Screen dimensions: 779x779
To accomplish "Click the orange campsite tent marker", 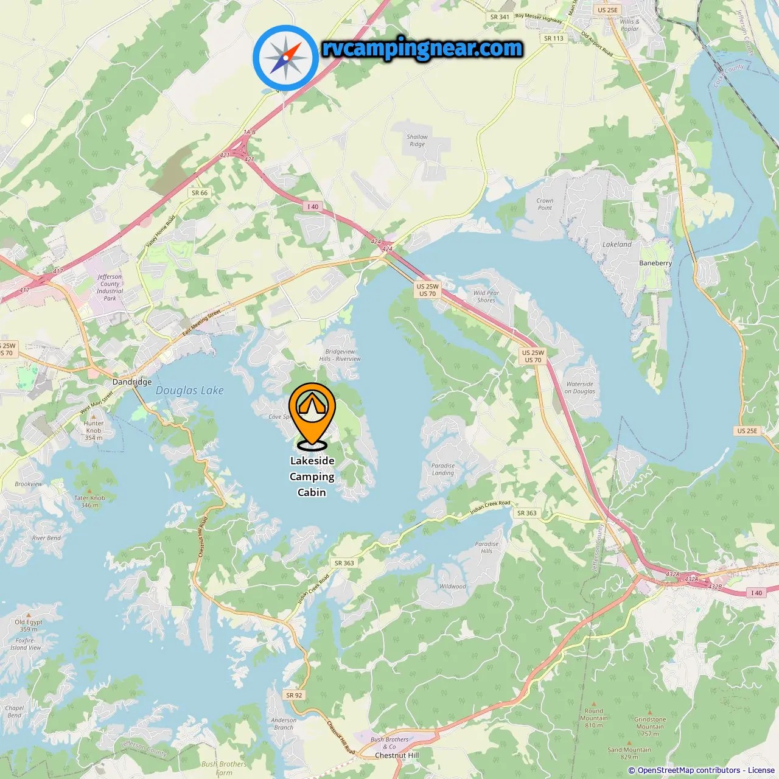I will point(312,416).
